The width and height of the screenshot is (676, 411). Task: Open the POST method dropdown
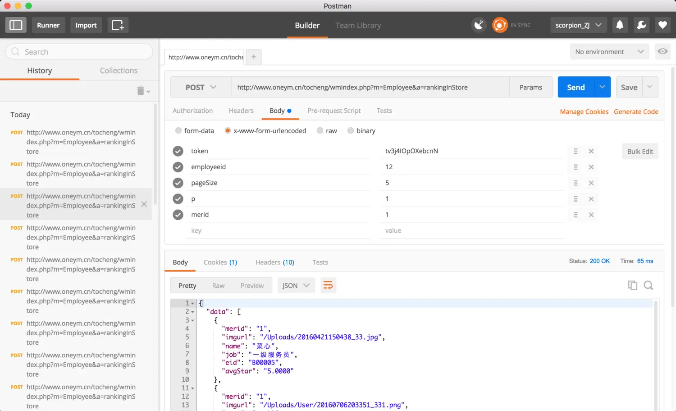pyautogui.click(x=201, y=87)
